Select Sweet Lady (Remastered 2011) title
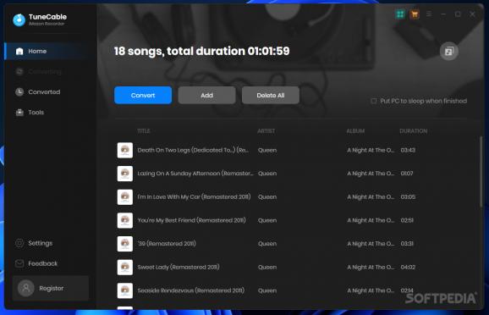489x315 pixels. pyautogui.click(x=179, y=268)
